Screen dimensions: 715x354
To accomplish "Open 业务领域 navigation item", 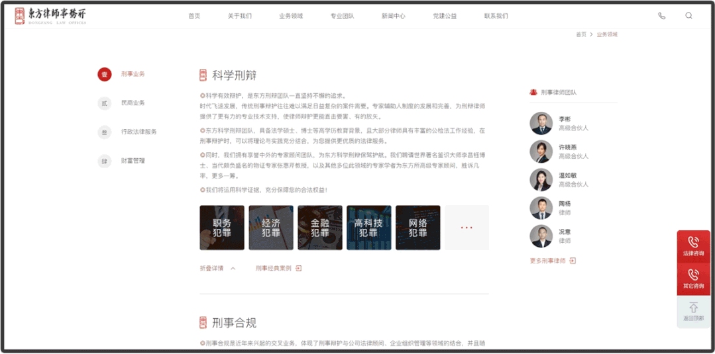I will click(291, 16).
